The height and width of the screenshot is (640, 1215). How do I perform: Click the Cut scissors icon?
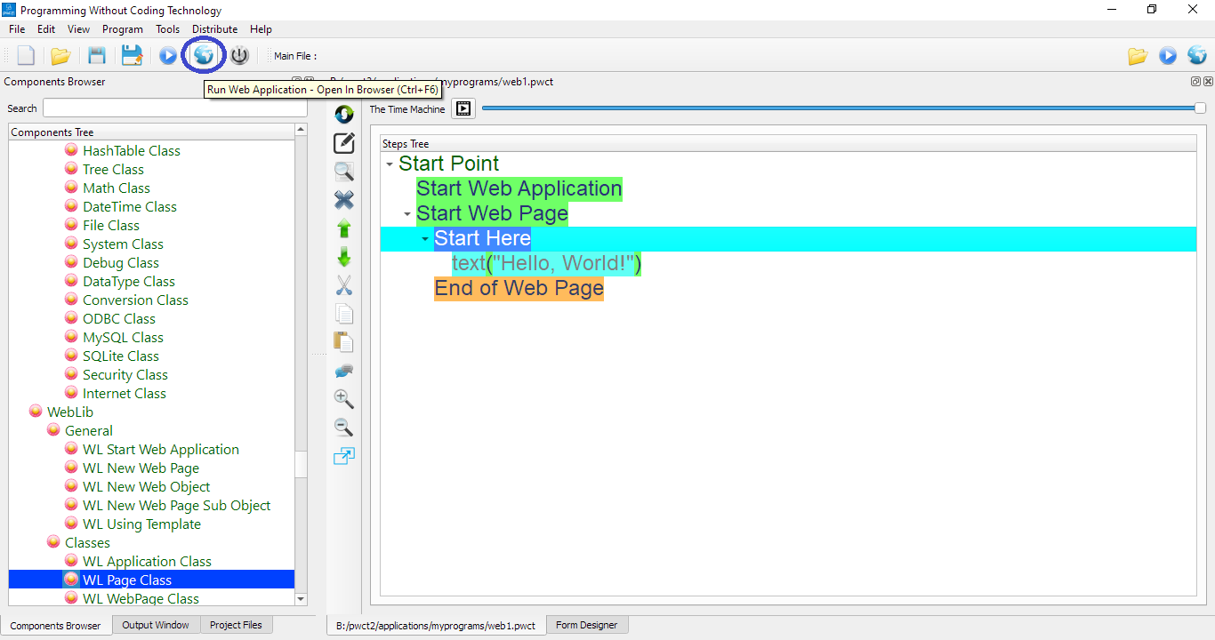pyautogui.click(x=343, y=285)
